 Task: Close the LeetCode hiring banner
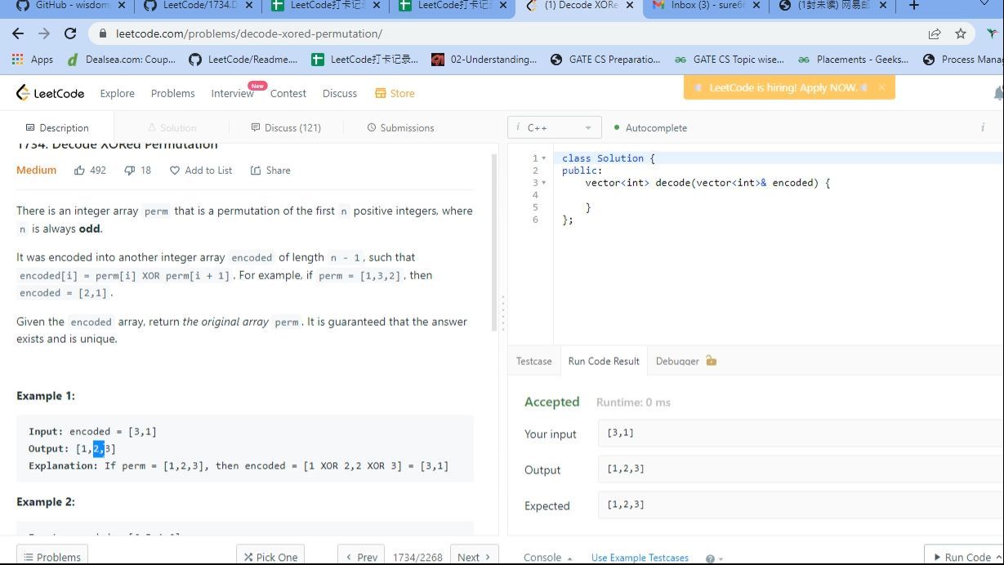click(881, 87)
